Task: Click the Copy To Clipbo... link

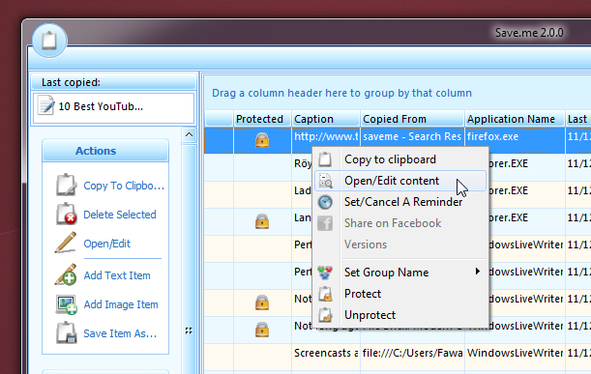Action: tap(124, 186)
